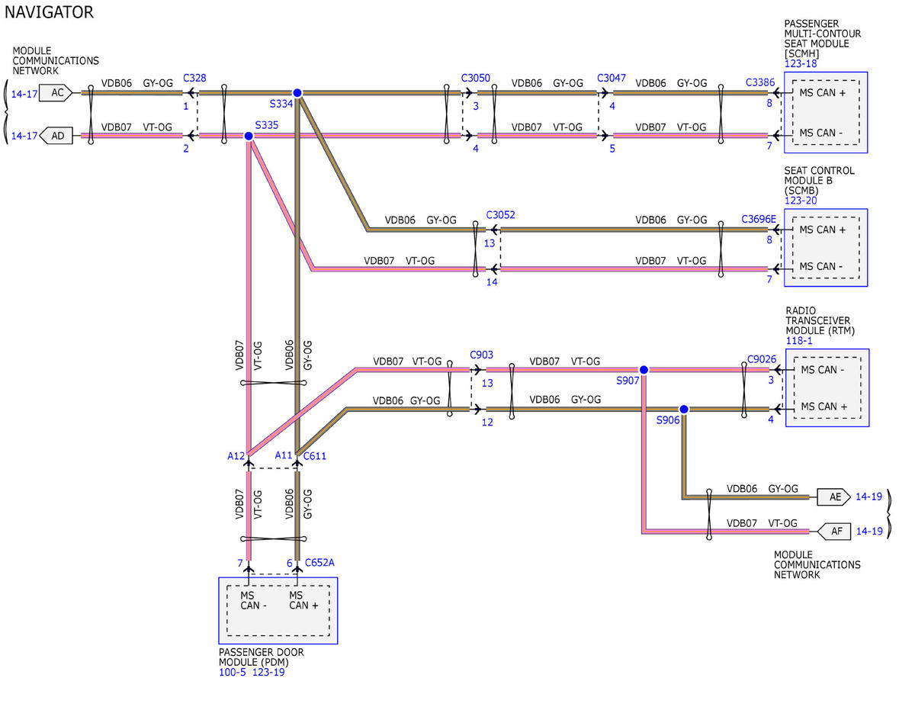Click pin 14 under connector C3052

(x=492, y=282)
